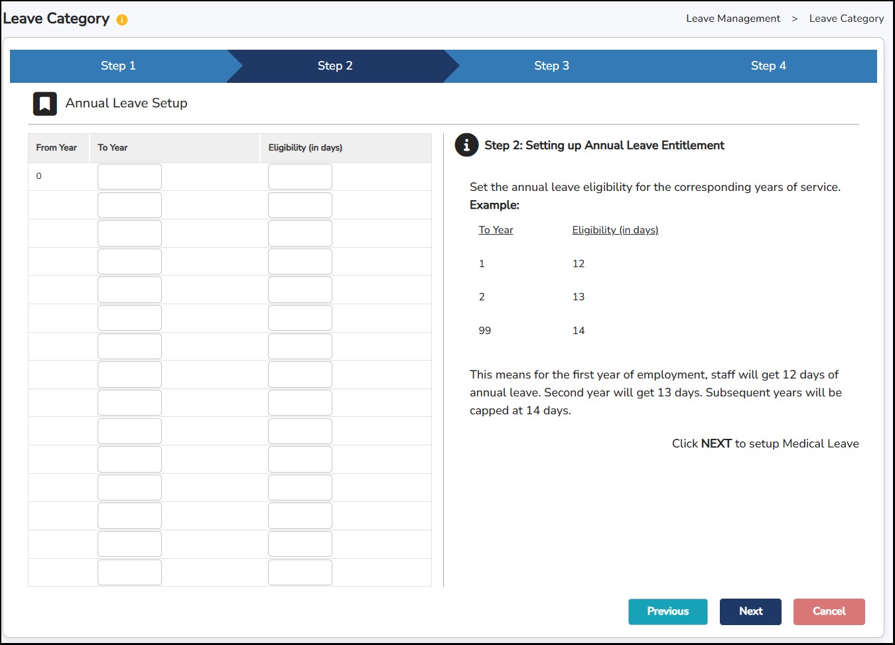Cancel the leave category setup
Screen dimensions: 895x645
(829, 611)
